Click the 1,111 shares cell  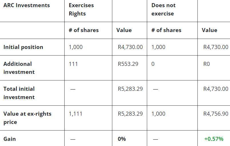(x=75, y=114)
